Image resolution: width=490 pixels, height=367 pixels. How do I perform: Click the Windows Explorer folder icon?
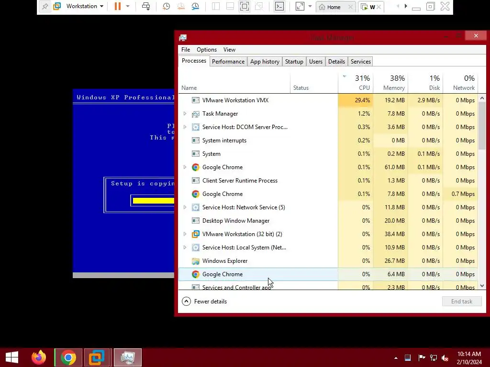coord(196,261)
